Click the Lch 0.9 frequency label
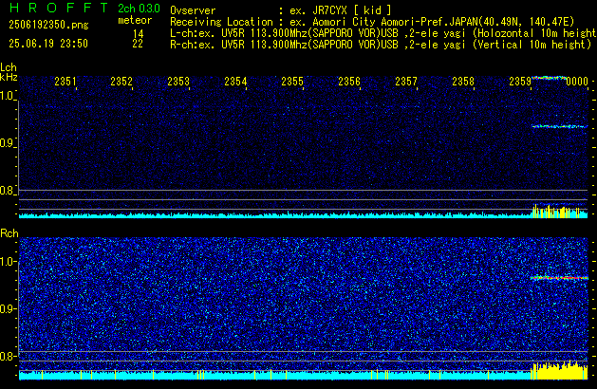 pos(7,143)
